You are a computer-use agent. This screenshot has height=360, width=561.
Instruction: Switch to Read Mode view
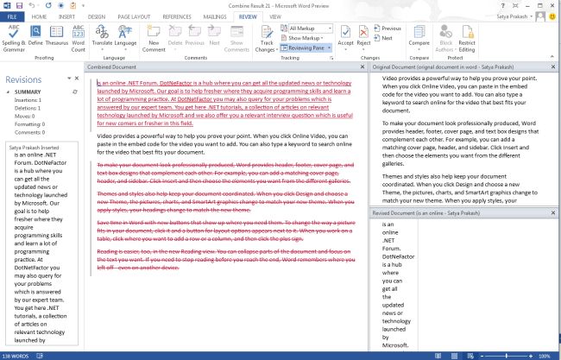pos(438,356)
